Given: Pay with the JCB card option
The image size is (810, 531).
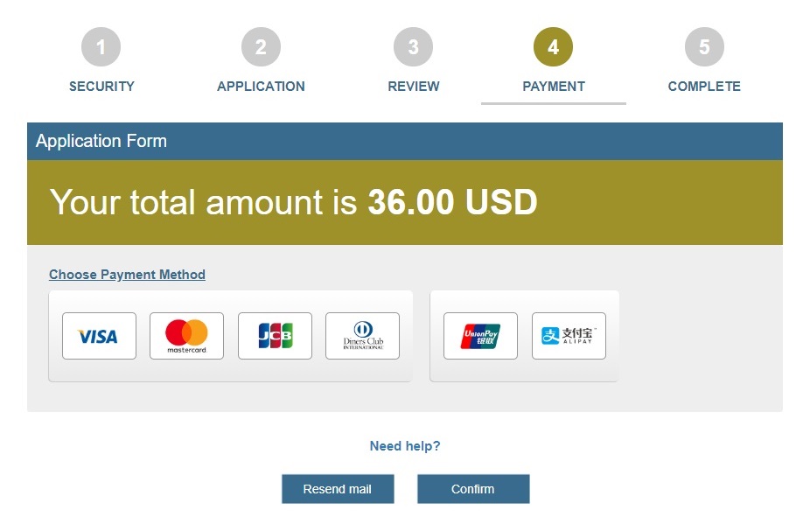Looking at the screenshot, I should (x=275, y=335).
